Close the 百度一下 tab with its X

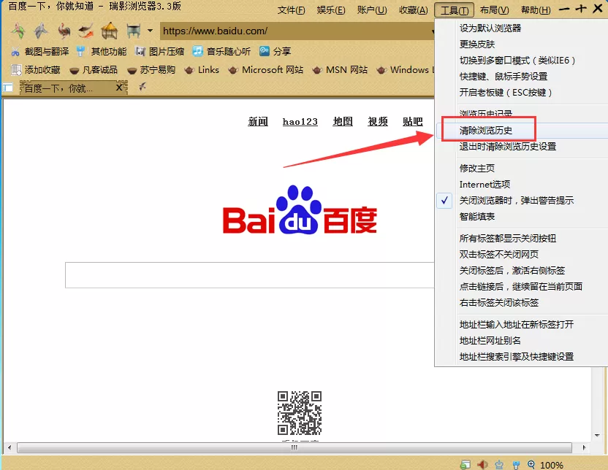120,88
